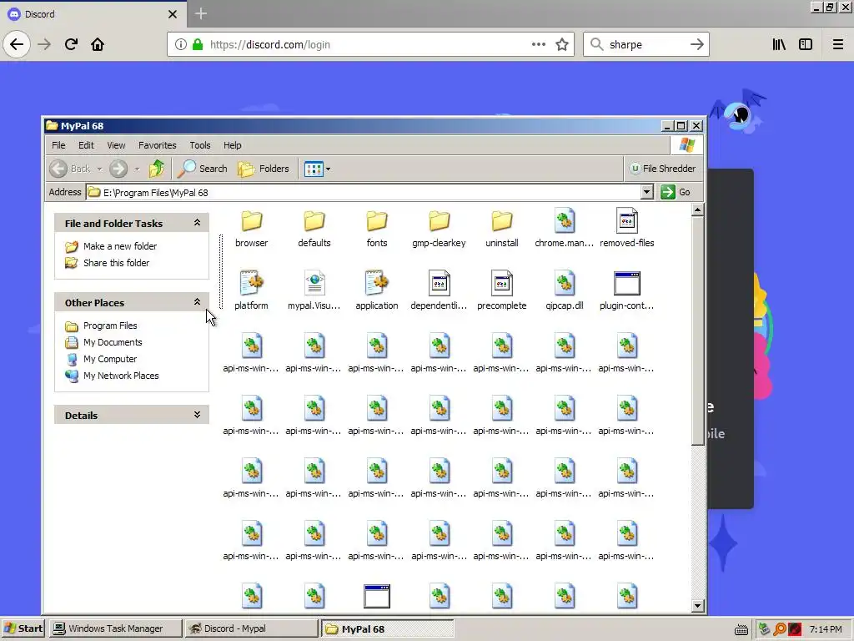Open the defaults folder
This screenshot has width=854, height=641.
(x=314, y=228)
